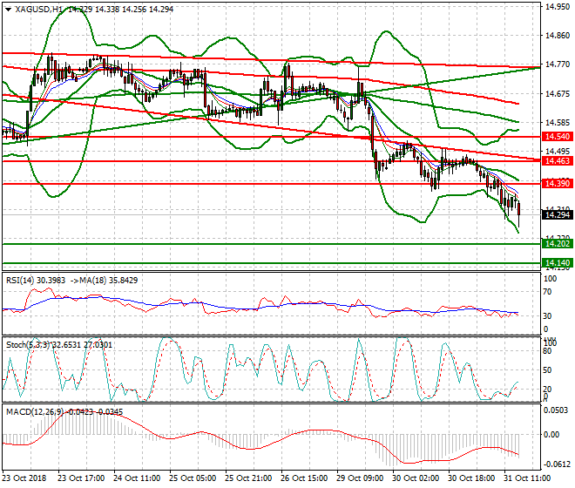Select the 14.202 green support price tag

557,245
